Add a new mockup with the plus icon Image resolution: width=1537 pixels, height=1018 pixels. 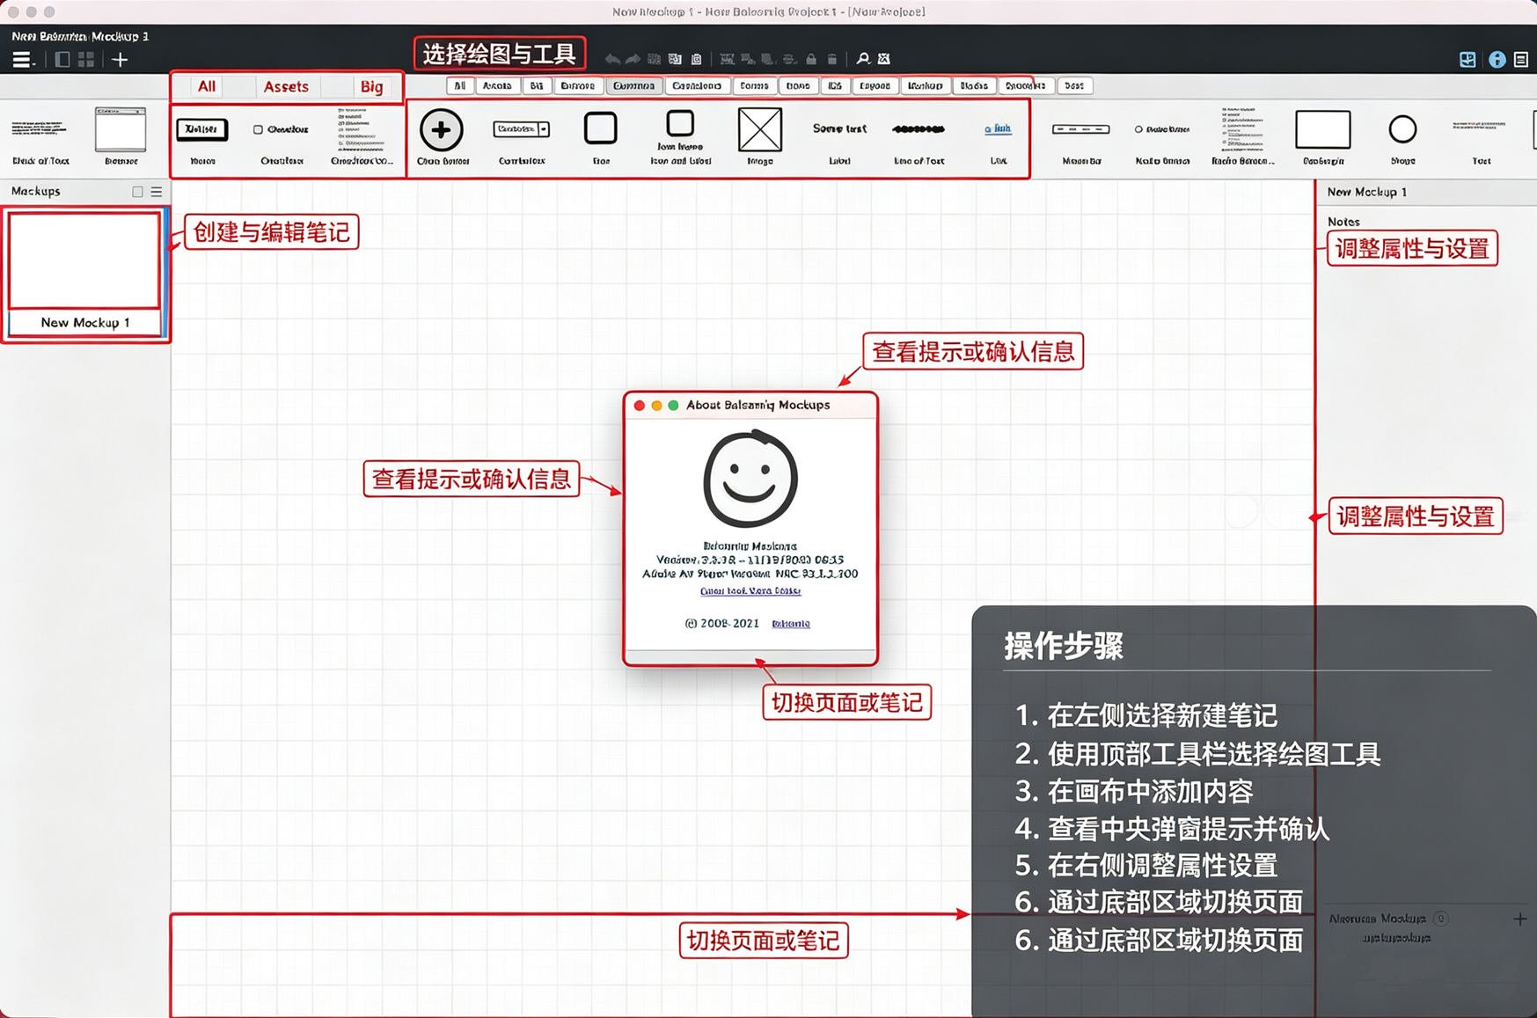(x=120, y=60)
